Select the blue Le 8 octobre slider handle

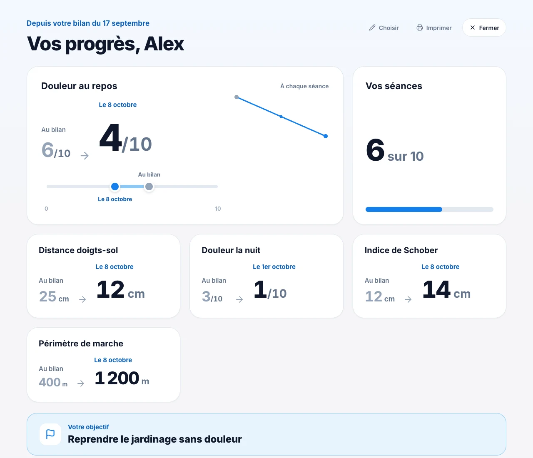pos(115,187)
